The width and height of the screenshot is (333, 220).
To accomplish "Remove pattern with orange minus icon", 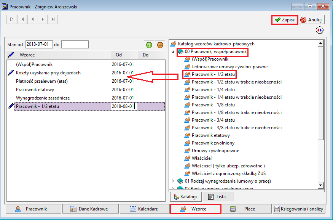I will [160, 45].
